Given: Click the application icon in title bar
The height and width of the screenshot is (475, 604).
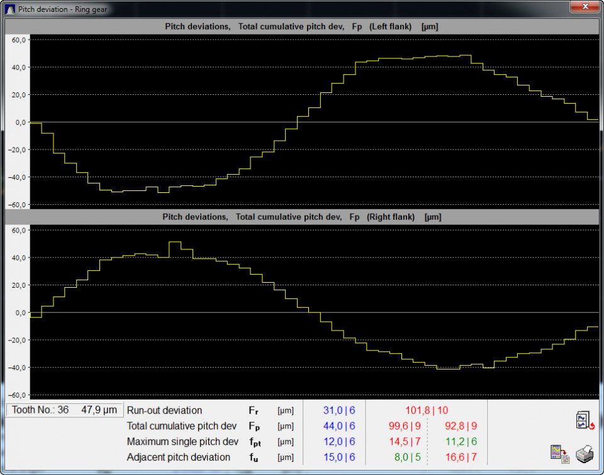Looking at the screenshot, I should click(10, 9).
